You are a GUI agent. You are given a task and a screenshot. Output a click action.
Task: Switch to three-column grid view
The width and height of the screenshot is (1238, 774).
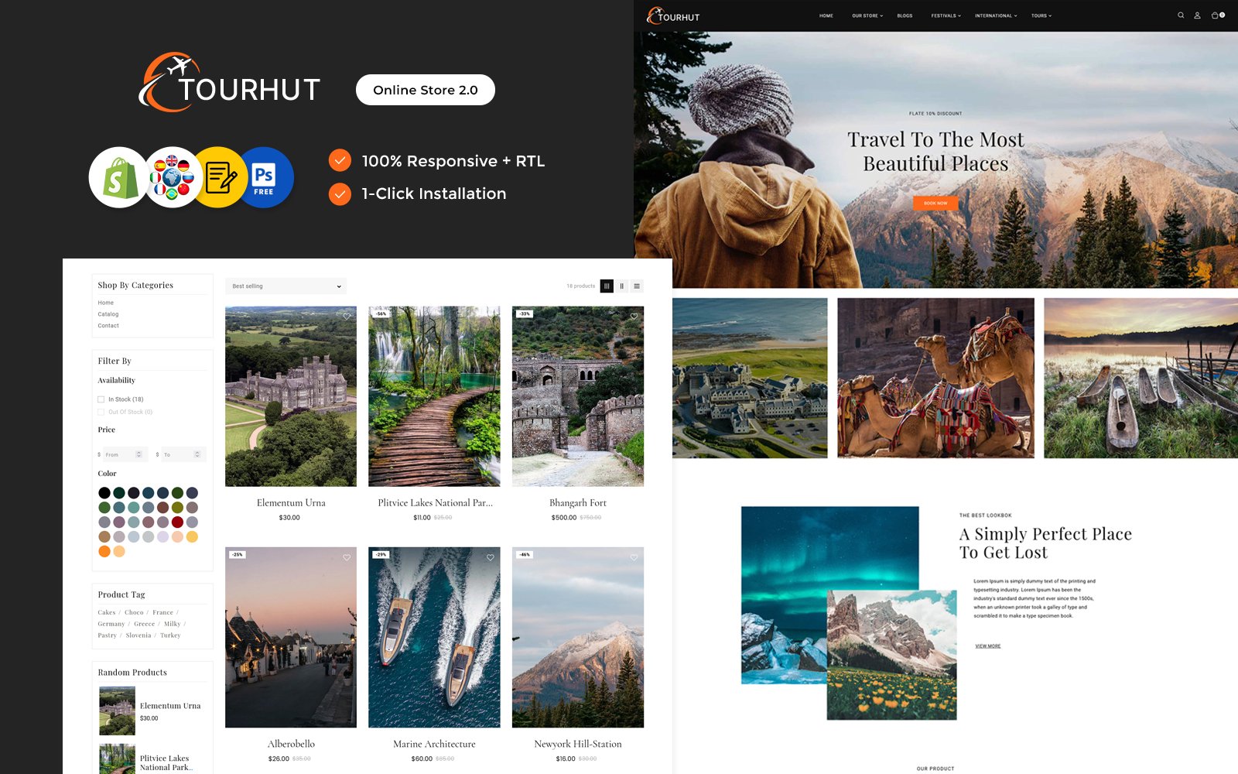tap(607, 286)
